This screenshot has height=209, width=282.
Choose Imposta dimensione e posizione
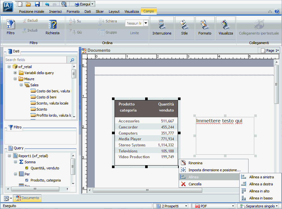pyautogui.click(x=214, y=170)
